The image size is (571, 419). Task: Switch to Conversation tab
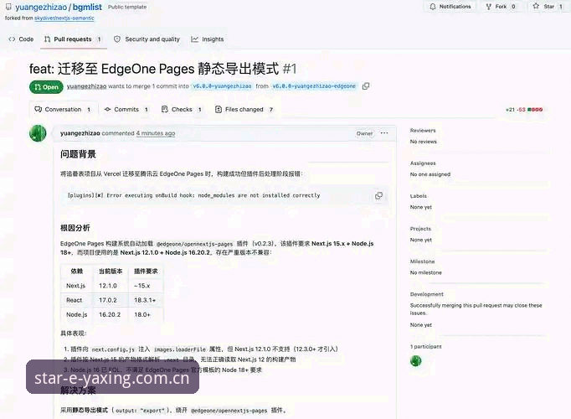click(62, 109)
